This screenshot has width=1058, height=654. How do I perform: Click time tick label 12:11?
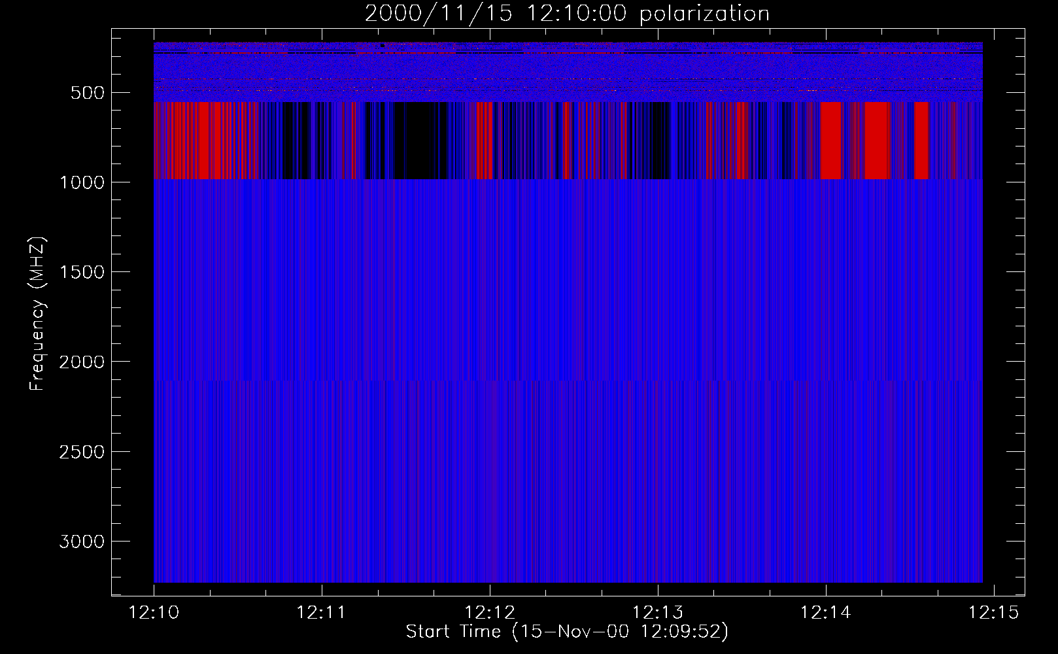tap(321, 613)
